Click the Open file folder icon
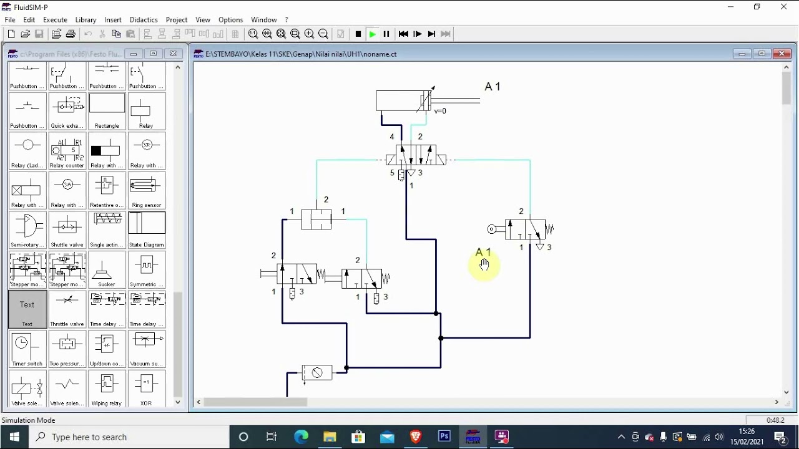The height and width of the screenshot is (449, 799). pos(26,34)
